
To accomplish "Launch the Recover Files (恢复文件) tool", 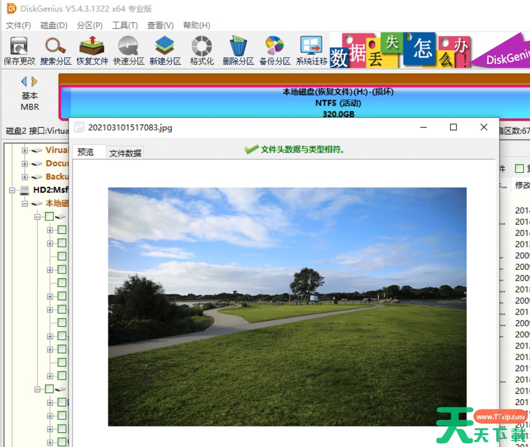I will (92, 50).
